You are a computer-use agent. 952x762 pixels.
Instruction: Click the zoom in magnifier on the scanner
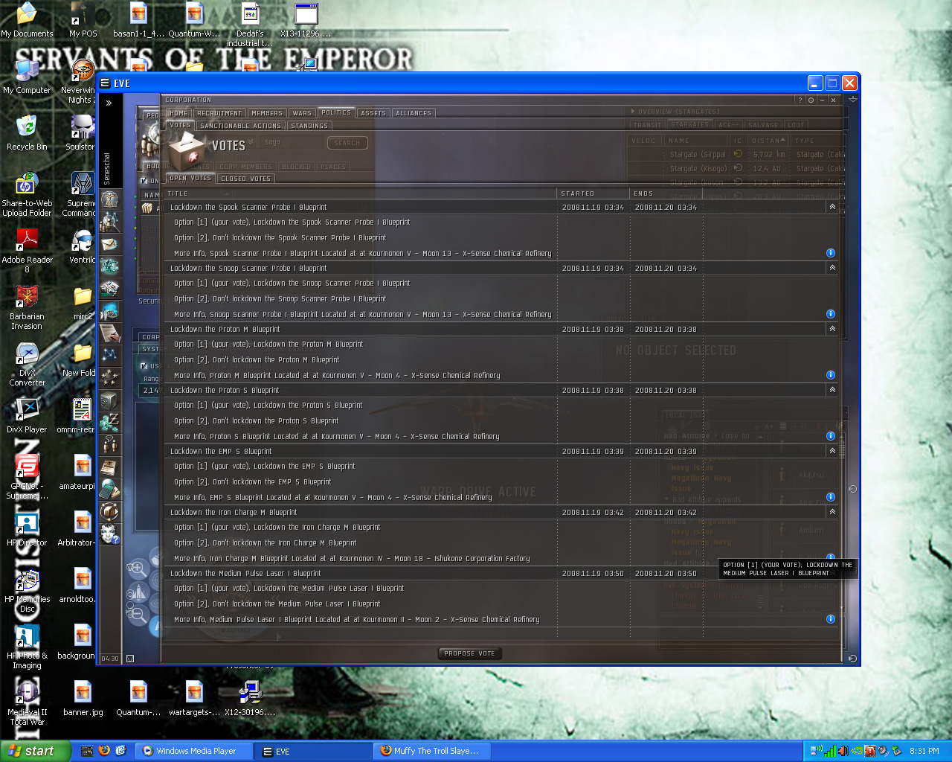click(x=137, y=570)
